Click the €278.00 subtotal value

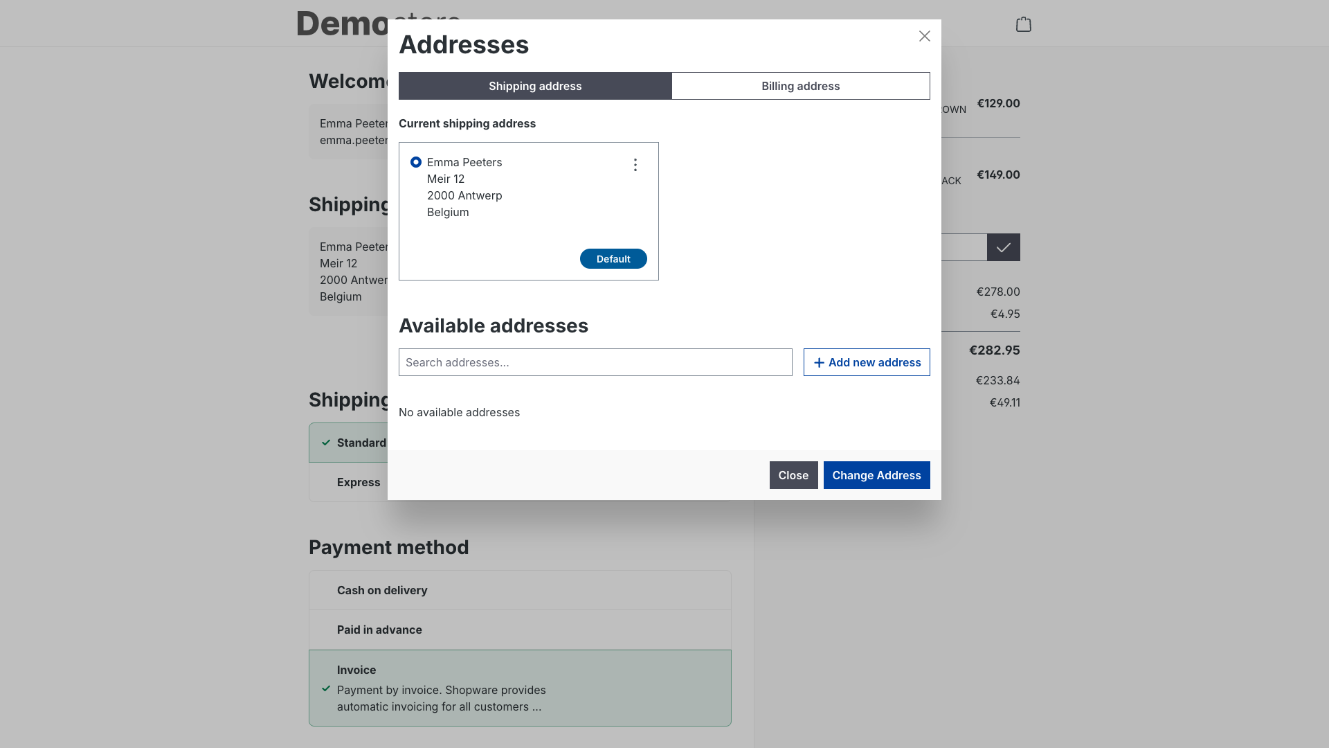(x=998, y=292)
